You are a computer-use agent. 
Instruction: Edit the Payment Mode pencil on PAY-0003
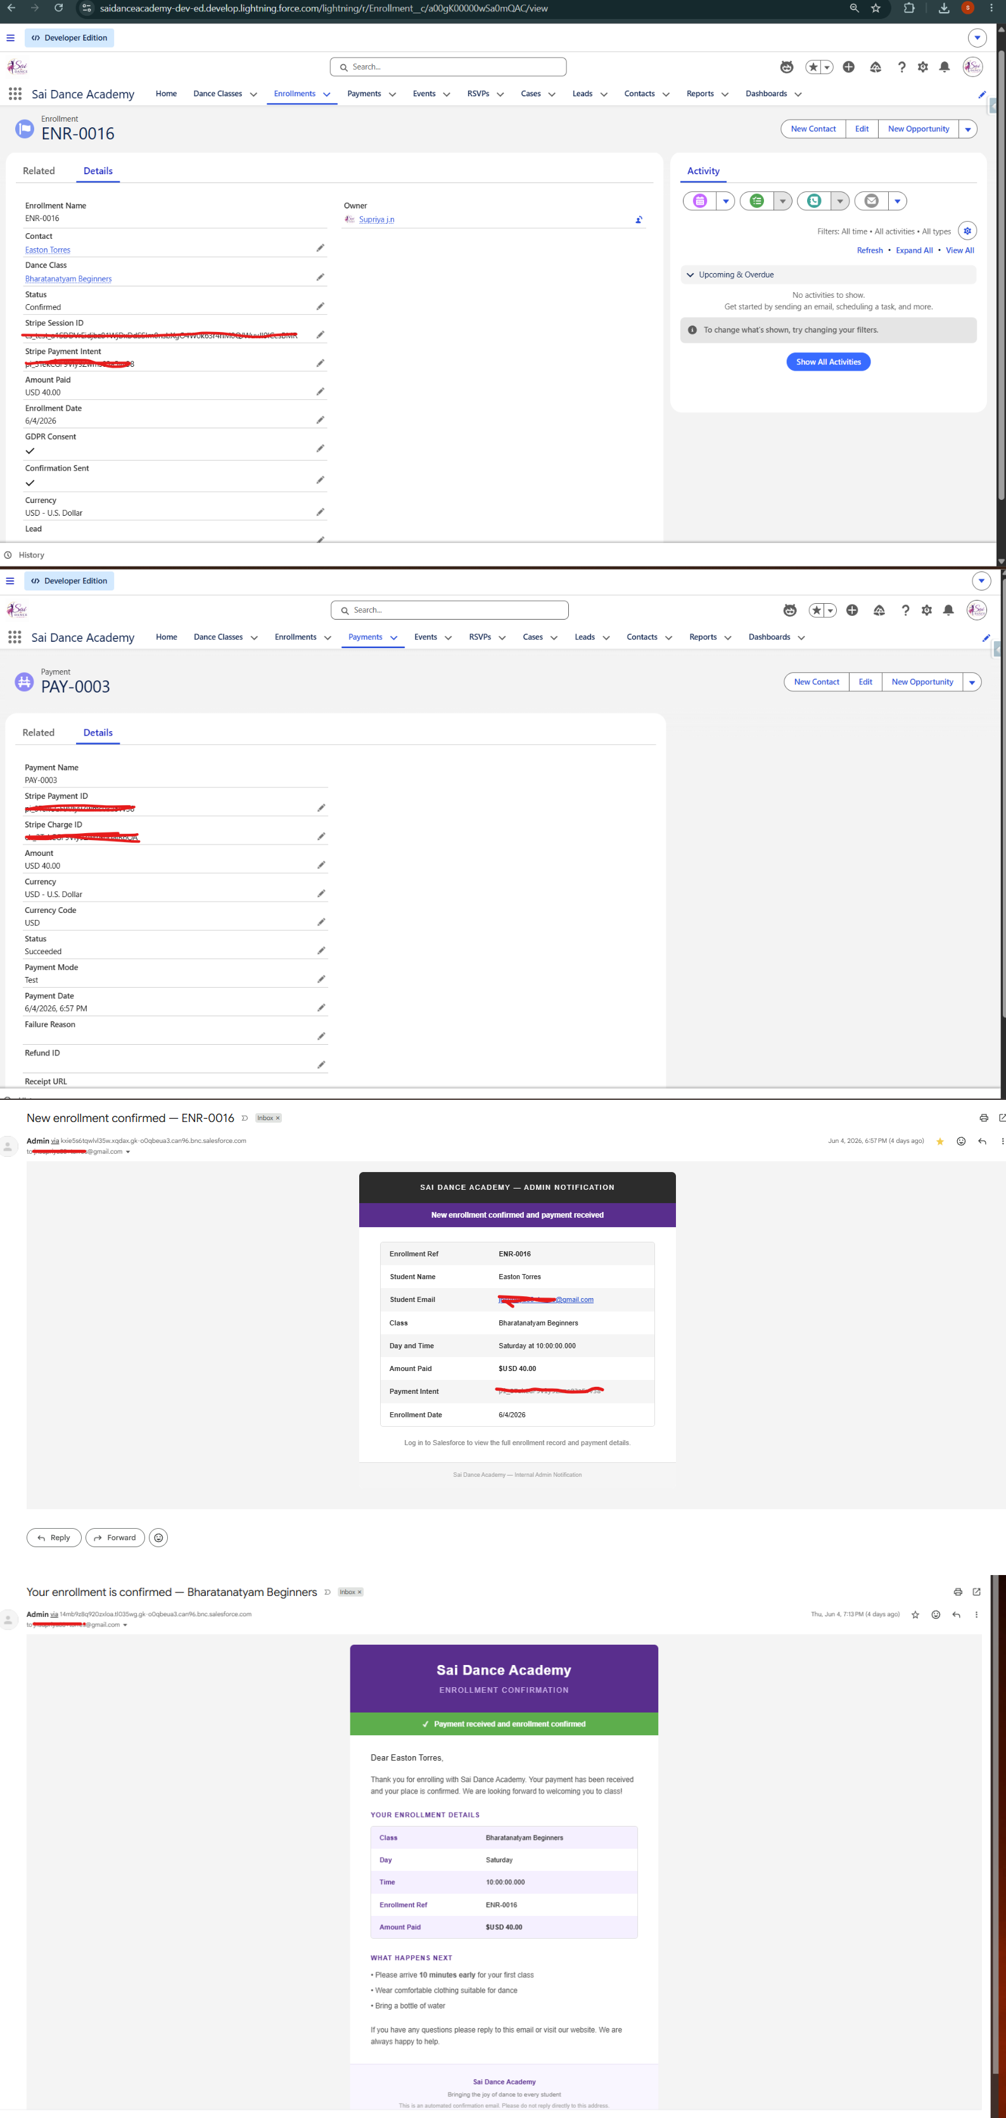pyautogui.click(x=321, y=978)
